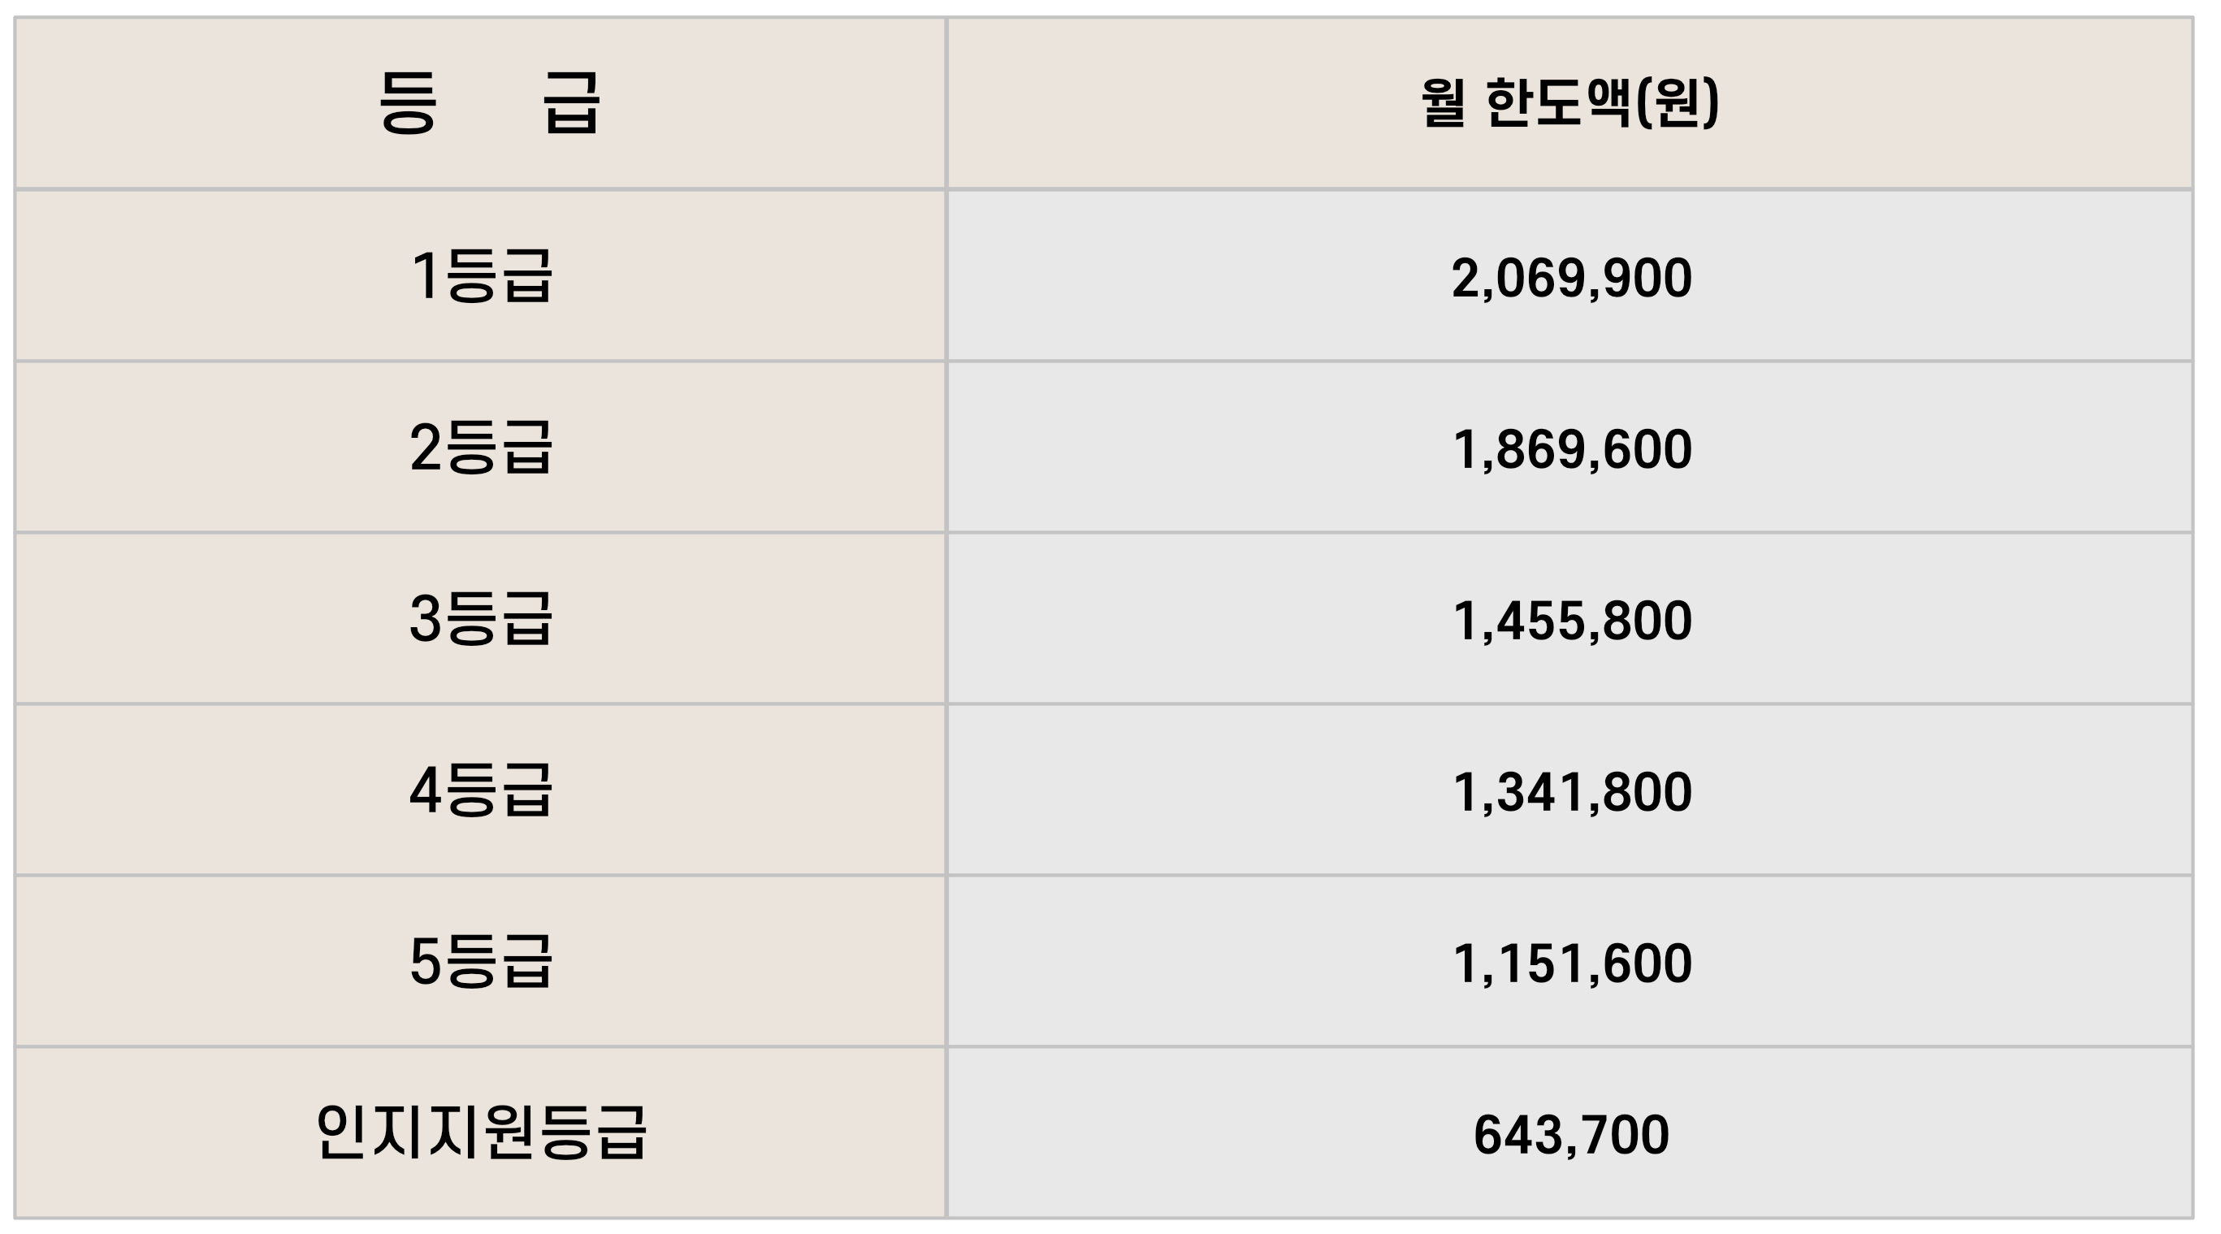Image resolution: width=2221 pixels, height=1234 pixels.
Task: Select the '5등급' grade cell
Action: point(480,961)
